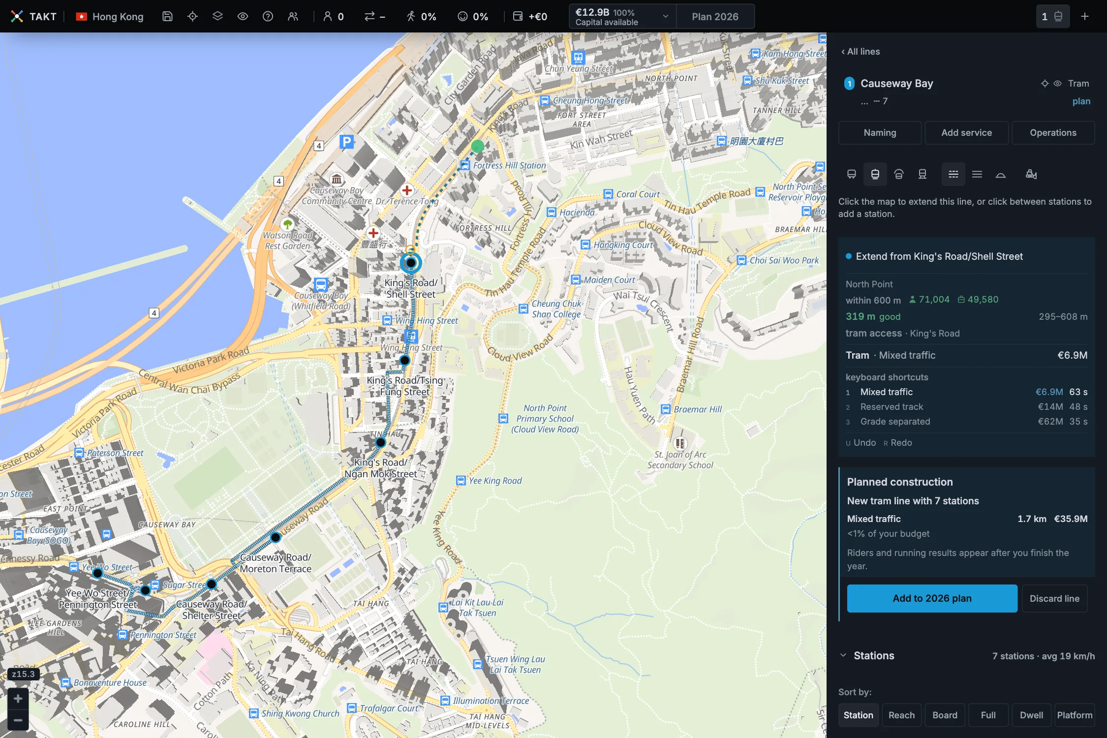The width and height of the screenshot is (1107, 738).
Task: Open the Naming tab
Action: 880,133
